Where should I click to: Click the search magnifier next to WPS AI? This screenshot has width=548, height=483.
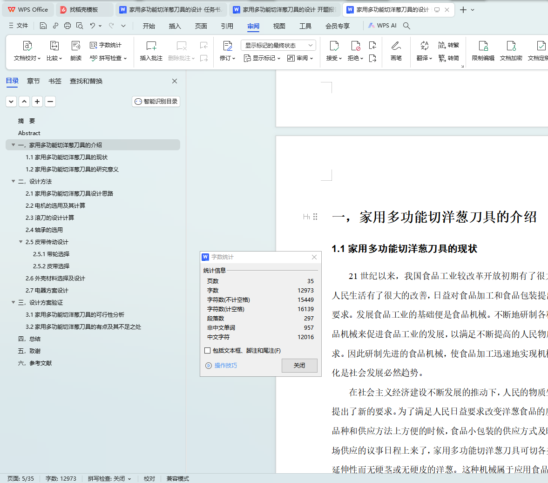tap(406, 26)
